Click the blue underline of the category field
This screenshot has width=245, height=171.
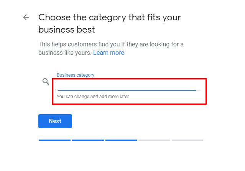click(x=127, y=90)
